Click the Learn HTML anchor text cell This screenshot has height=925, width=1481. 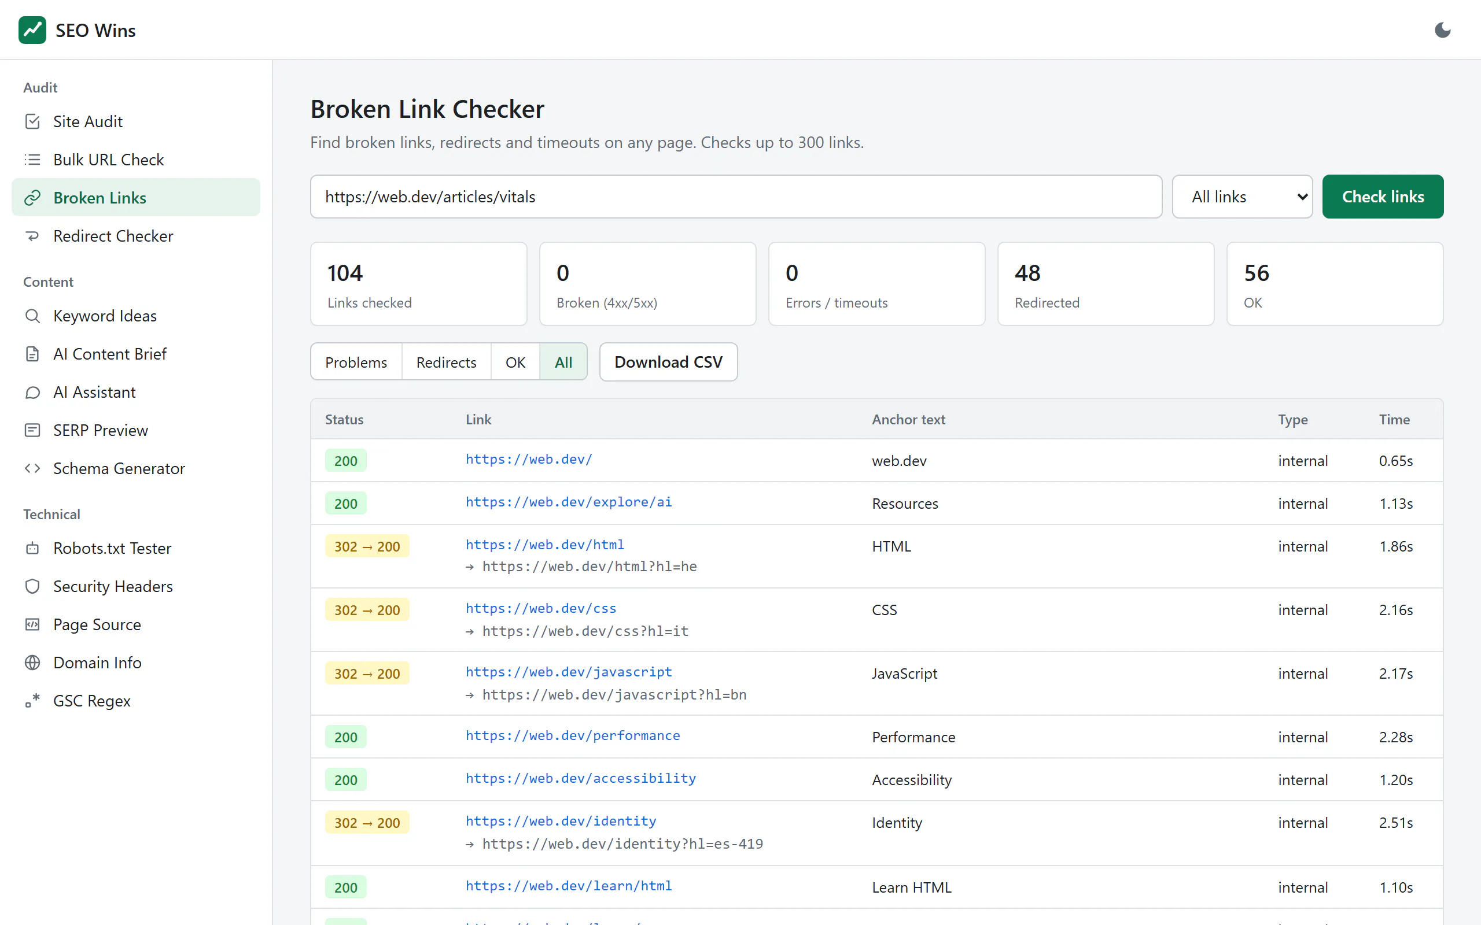[x=911, y=887]
